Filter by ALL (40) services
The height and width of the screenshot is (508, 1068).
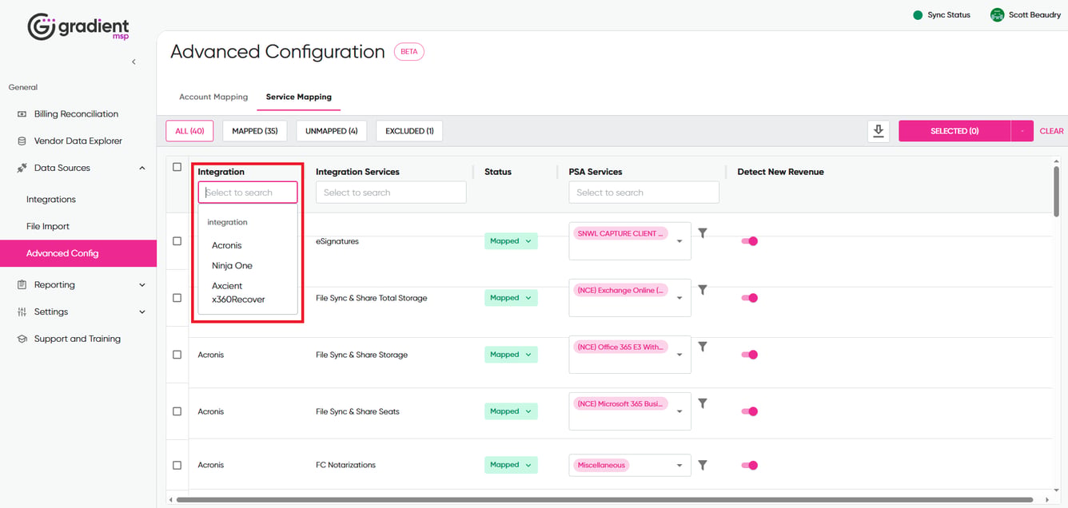point(189,131)
